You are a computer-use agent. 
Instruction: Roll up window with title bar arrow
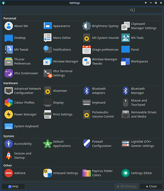pyautogui.click(x=146, y=3)
